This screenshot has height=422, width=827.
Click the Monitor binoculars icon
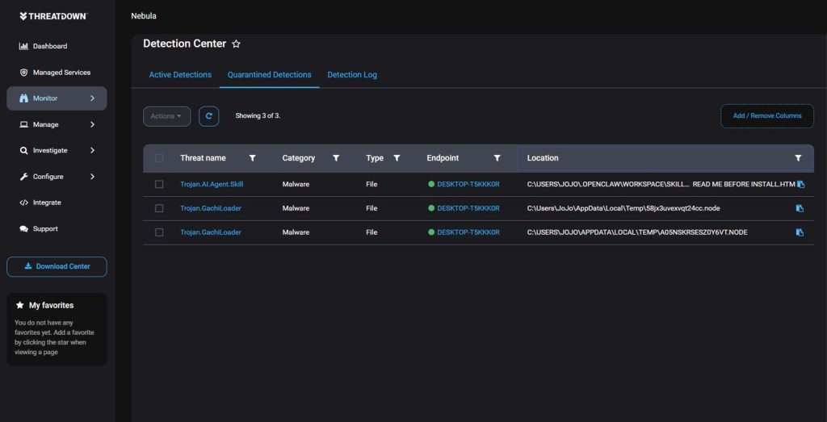pos(23,98)
